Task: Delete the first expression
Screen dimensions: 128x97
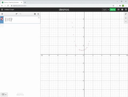Action: [39, 18]
